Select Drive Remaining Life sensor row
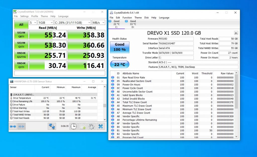Screen dimensions: 257x157 54,101
